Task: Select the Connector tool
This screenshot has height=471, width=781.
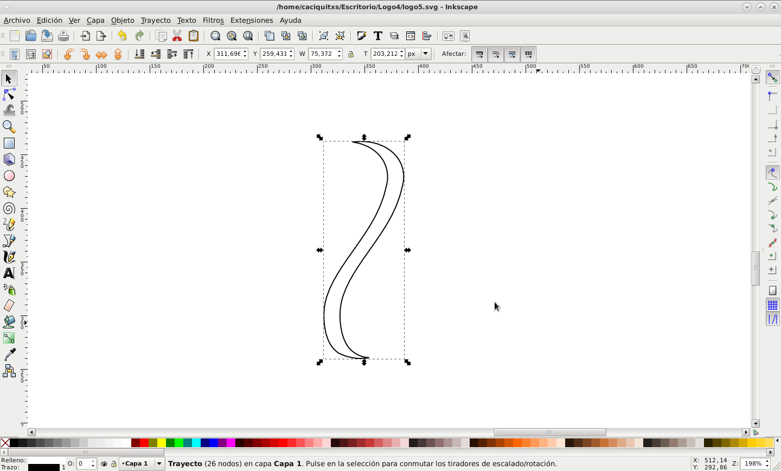Action: click(x=9, y=371)
